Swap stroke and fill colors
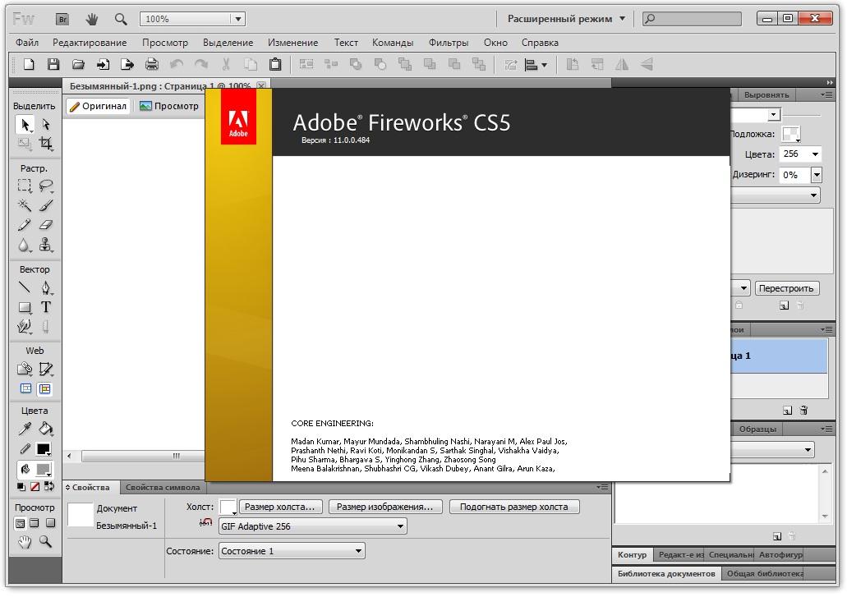The height and width of the screenshot is (597, 847). pos(49,486)
